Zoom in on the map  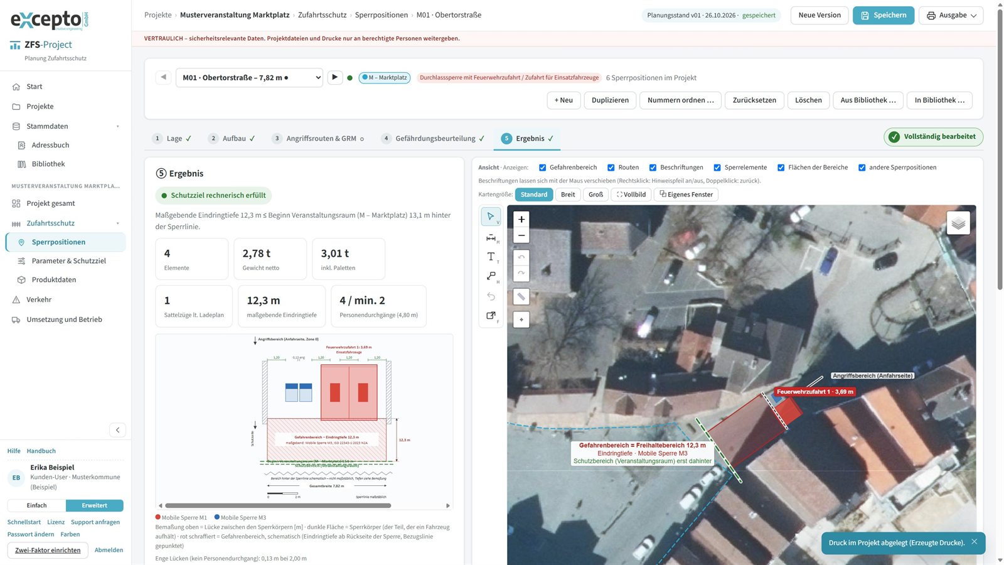pyautogui.click(x=521, y=219)
